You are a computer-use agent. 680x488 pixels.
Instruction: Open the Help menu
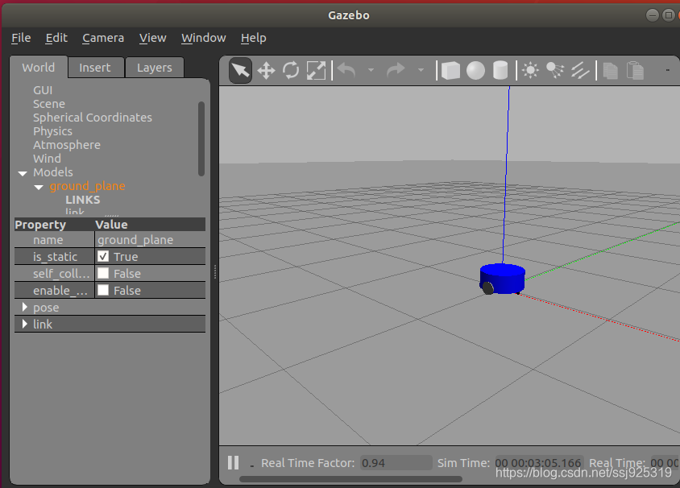254,38
